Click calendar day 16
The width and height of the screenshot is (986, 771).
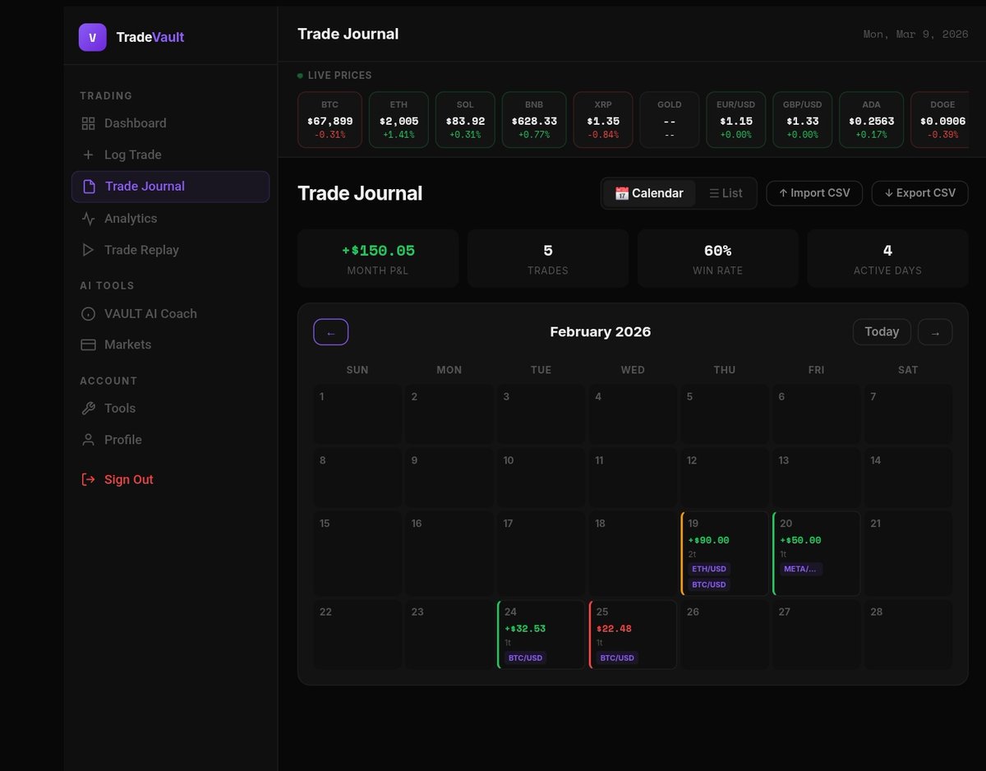point(449,553)
